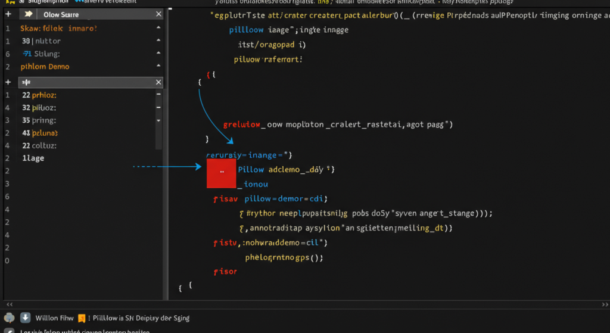This screenshot has width=610, height=333.
Task: Select the 32 piluoz: list row
Action: click(39, 108)
